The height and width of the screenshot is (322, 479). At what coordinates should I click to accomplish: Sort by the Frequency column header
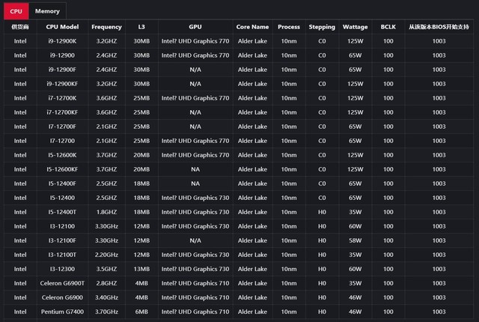pos(106,27)
